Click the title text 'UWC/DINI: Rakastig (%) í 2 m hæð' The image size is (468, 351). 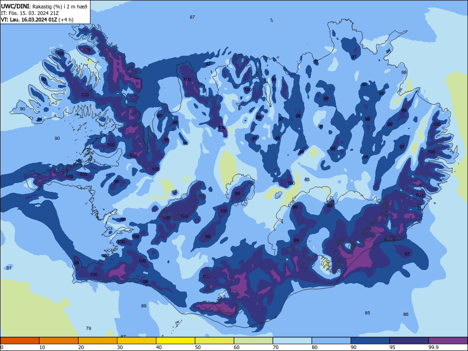tap(44, 7)
